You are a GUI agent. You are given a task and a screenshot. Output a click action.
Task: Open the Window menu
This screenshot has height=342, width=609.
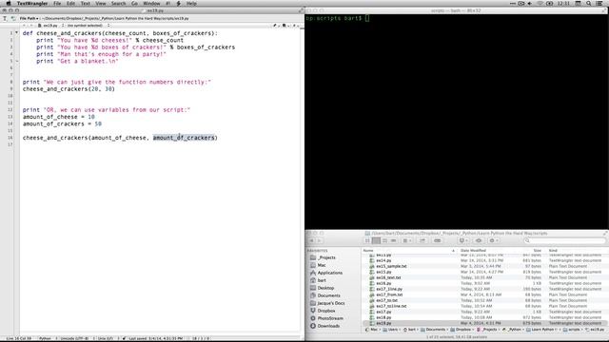coord(151,3)
